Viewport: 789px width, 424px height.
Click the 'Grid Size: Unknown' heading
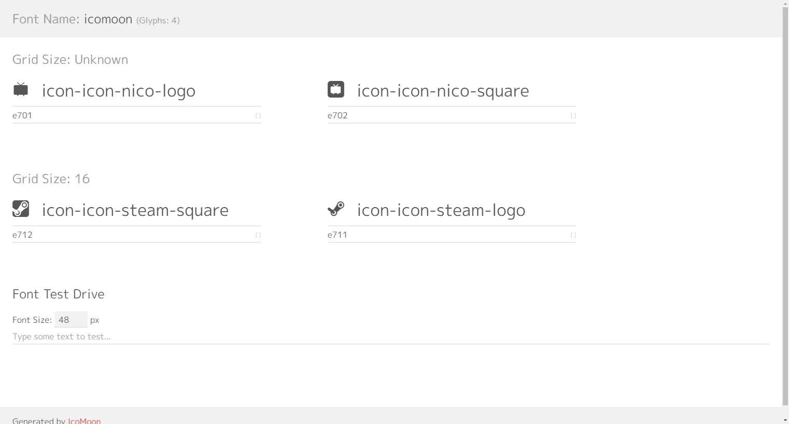coord(71,60)
